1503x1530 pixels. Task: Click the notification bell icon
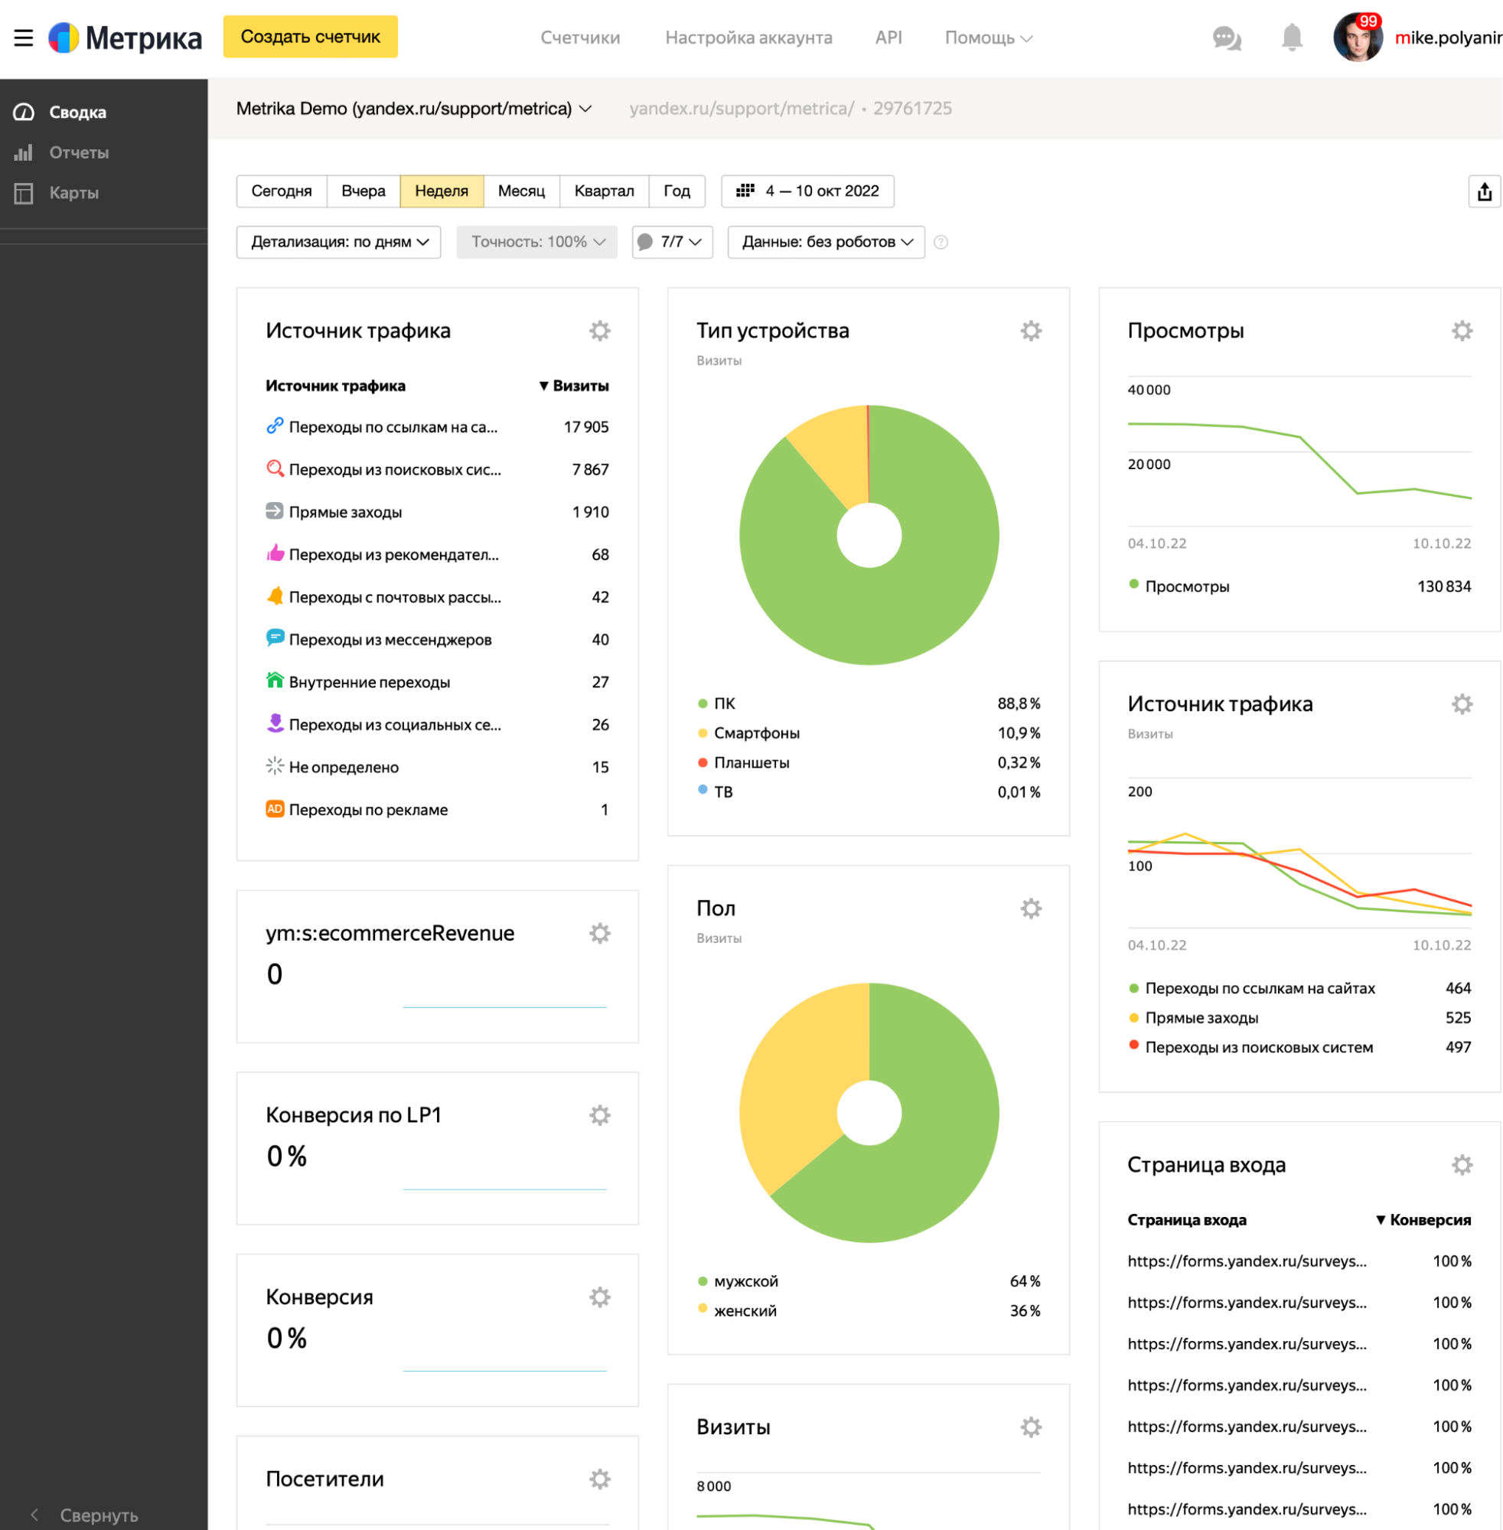pyautogui.click(x=1293, y=38)
